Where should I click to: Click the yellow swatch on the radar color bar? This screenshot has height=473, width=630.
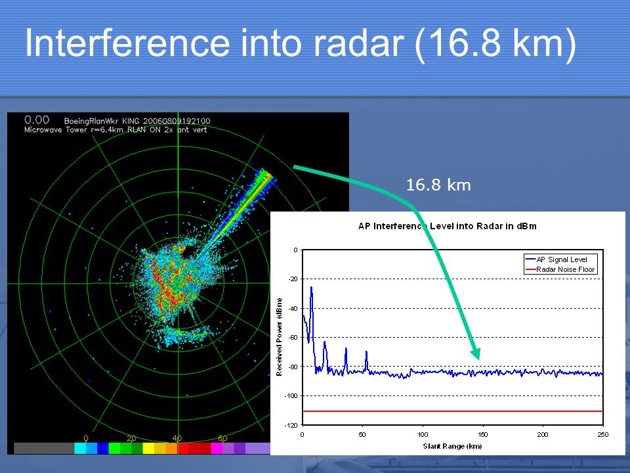[x=149, y=449]
